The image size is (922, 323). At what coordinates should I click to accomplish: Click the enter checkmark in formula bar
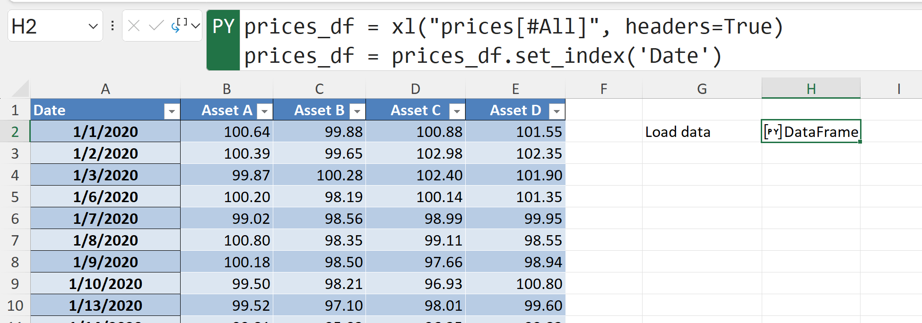point(156,26)
